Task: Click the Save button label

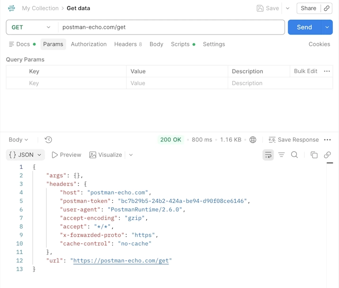Action: tap(272, 8)
